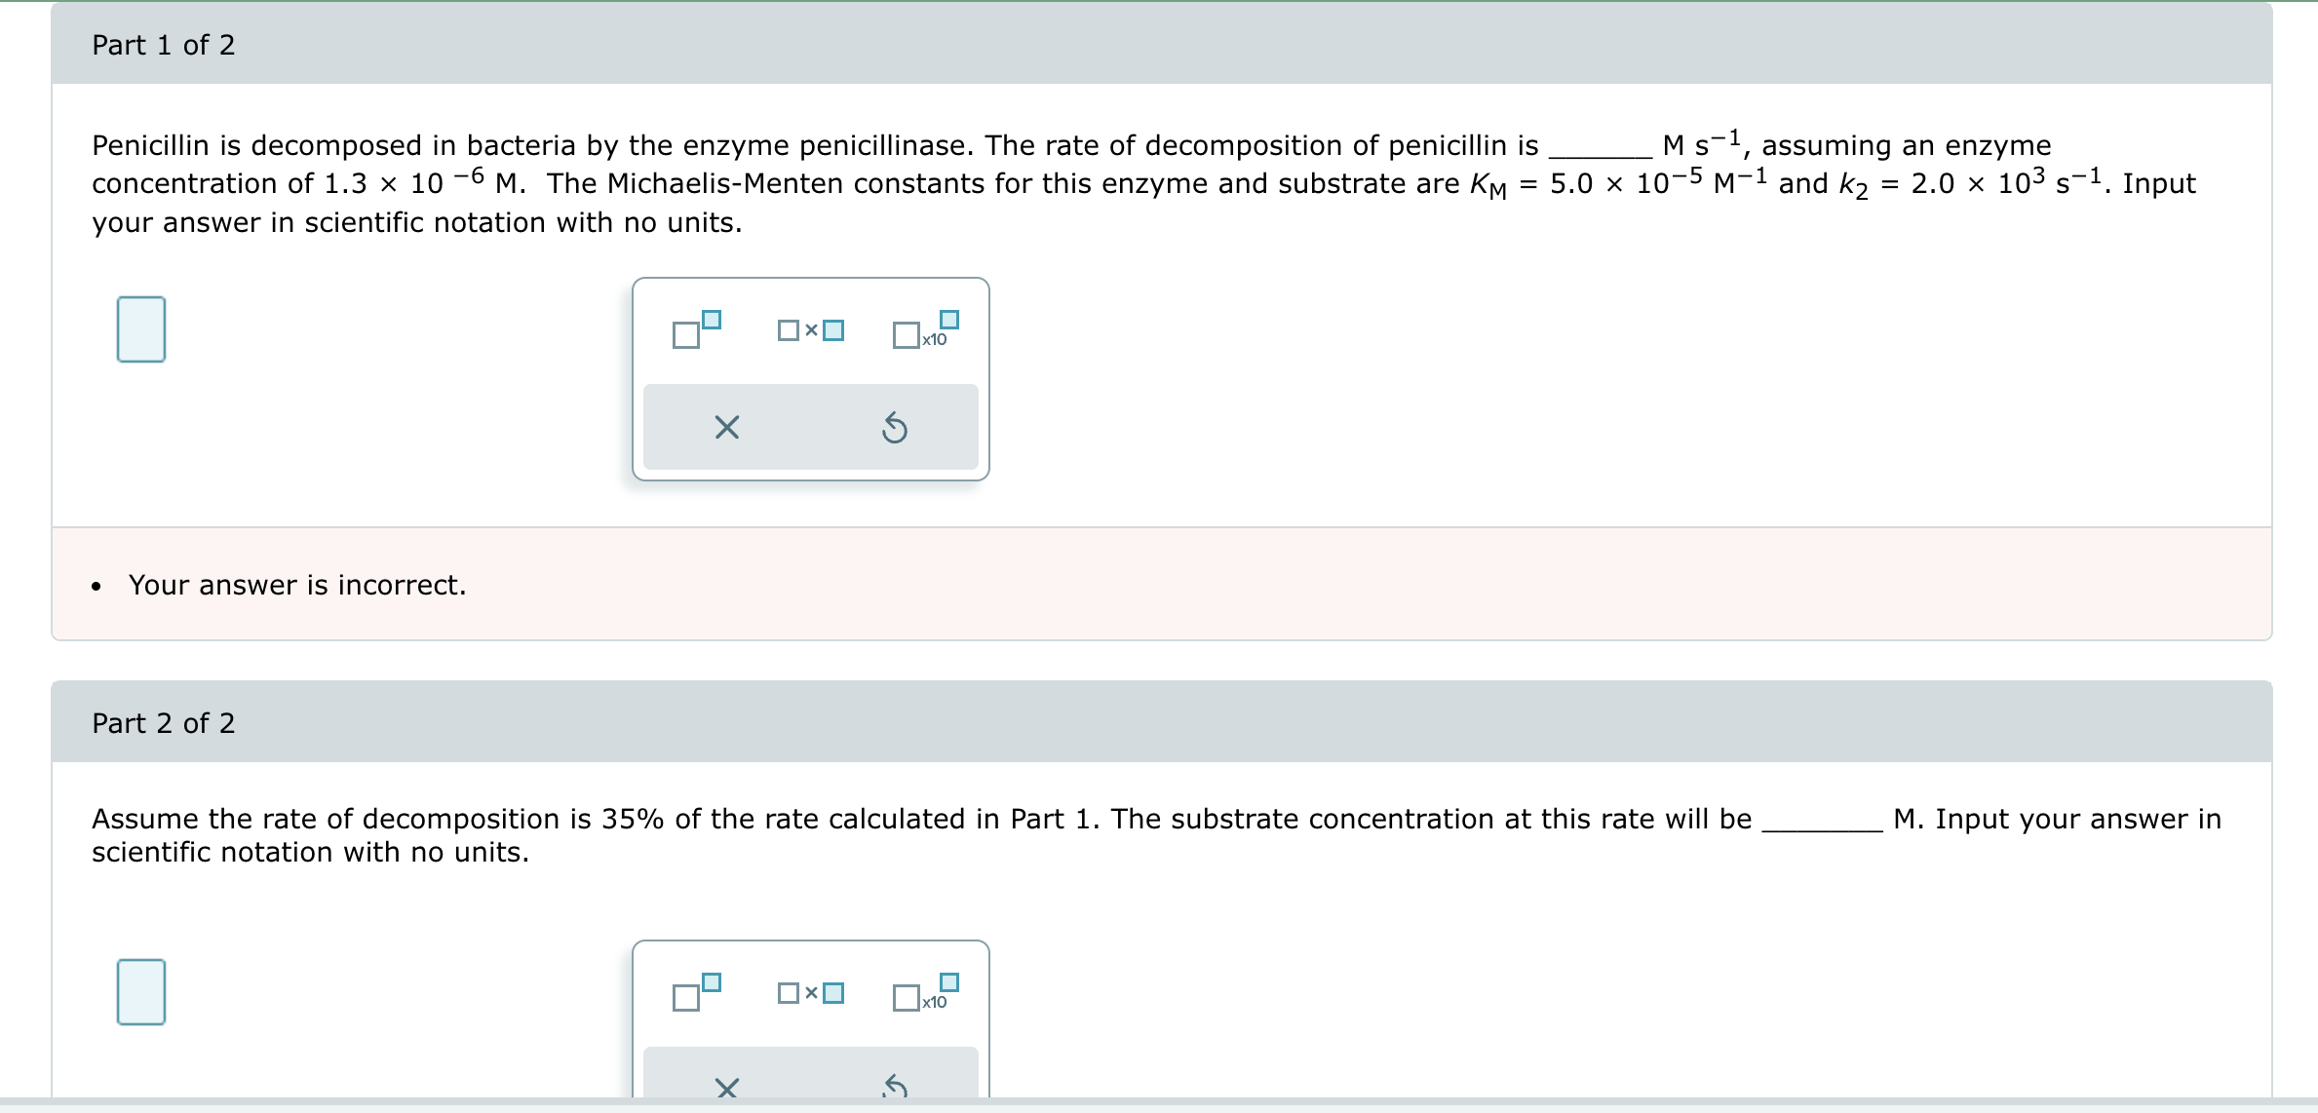Undo last entry in Part 2 palette
This screenshot has height=1113, width=2318.
coord(895,1086)
